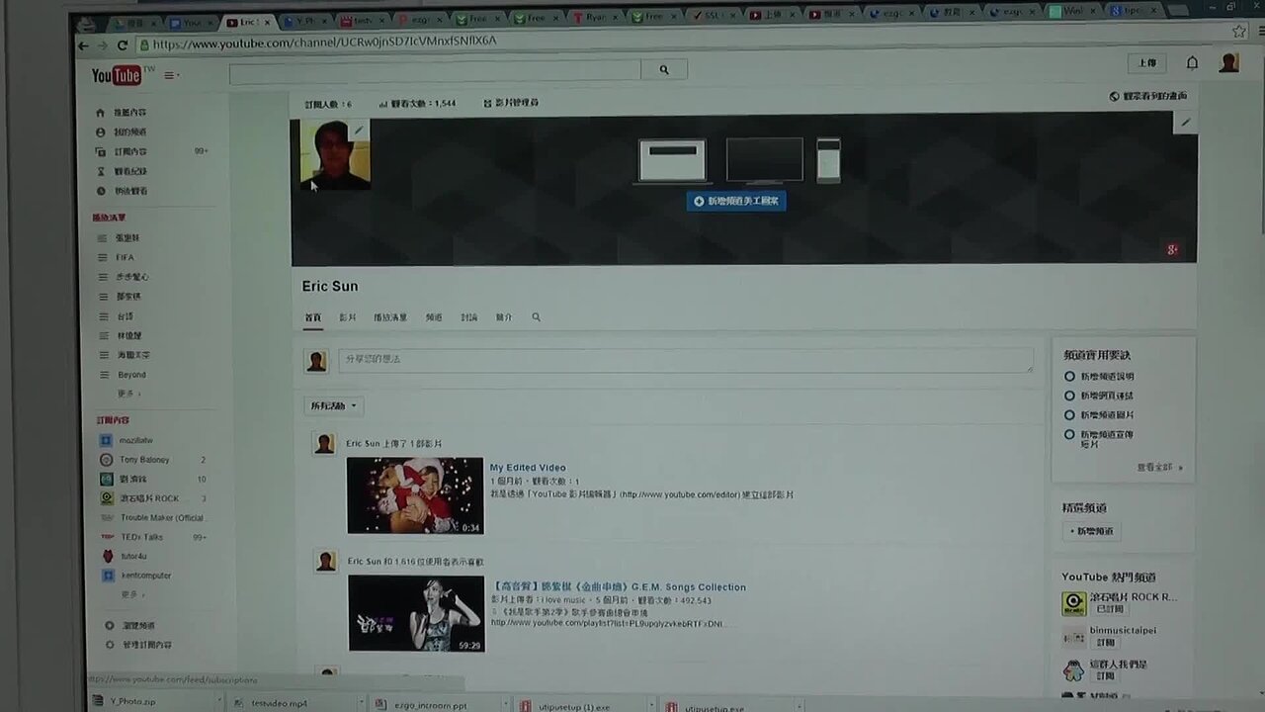Open the Beyond playlist
This screenshot has height=712, width=1265.
pos(131,375)
